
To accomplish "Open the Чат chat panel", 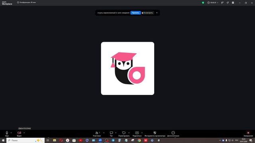I will (x=111, y=134).
